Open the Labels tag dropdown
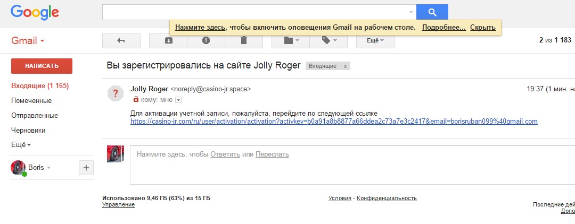Image resolution: width=575 pixels, height=224 pixels. pos(328,40)
